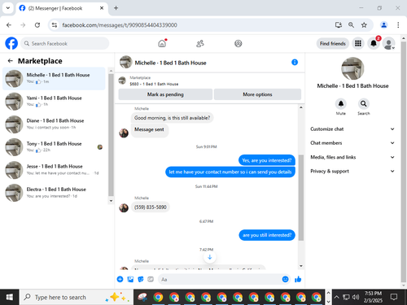Open a new browser tab

116,8
